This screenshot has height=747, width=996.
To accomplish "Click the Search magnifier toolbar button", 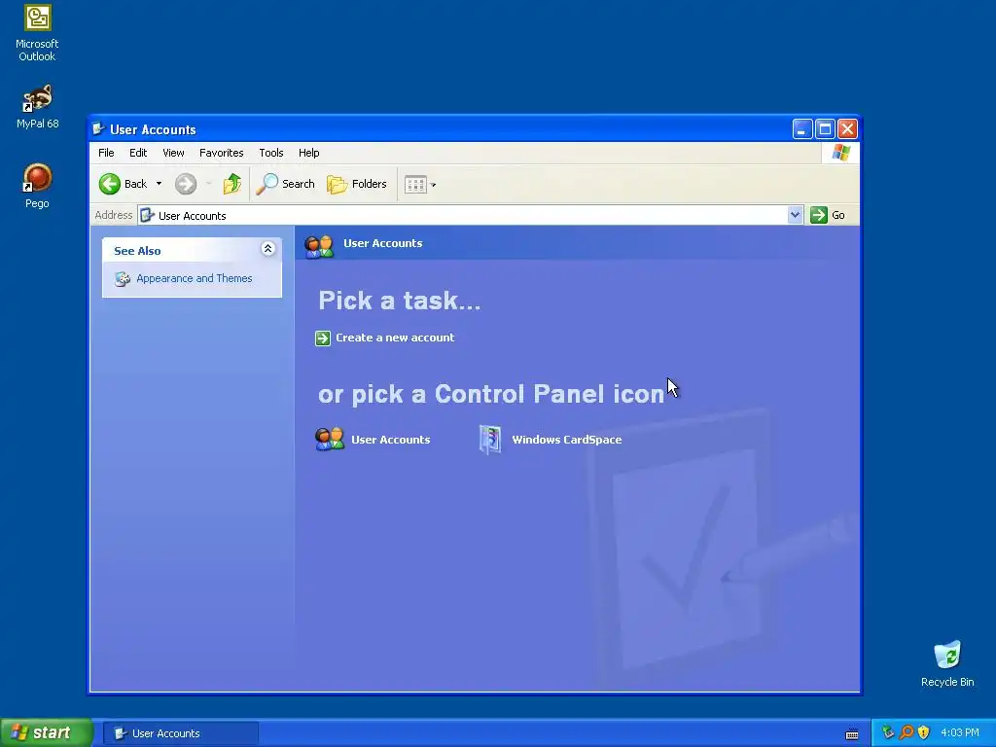I will pos(285,184).
